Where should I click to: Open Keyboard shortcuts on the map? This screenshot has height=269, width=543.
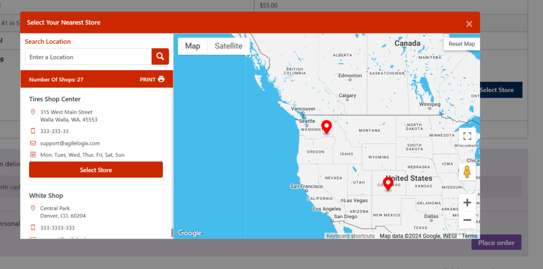coord(351,236)
